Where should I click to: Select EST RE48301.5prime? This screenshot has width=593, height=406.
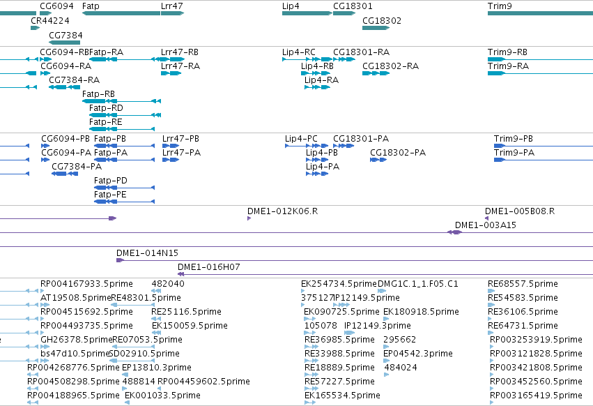point(147,298)
